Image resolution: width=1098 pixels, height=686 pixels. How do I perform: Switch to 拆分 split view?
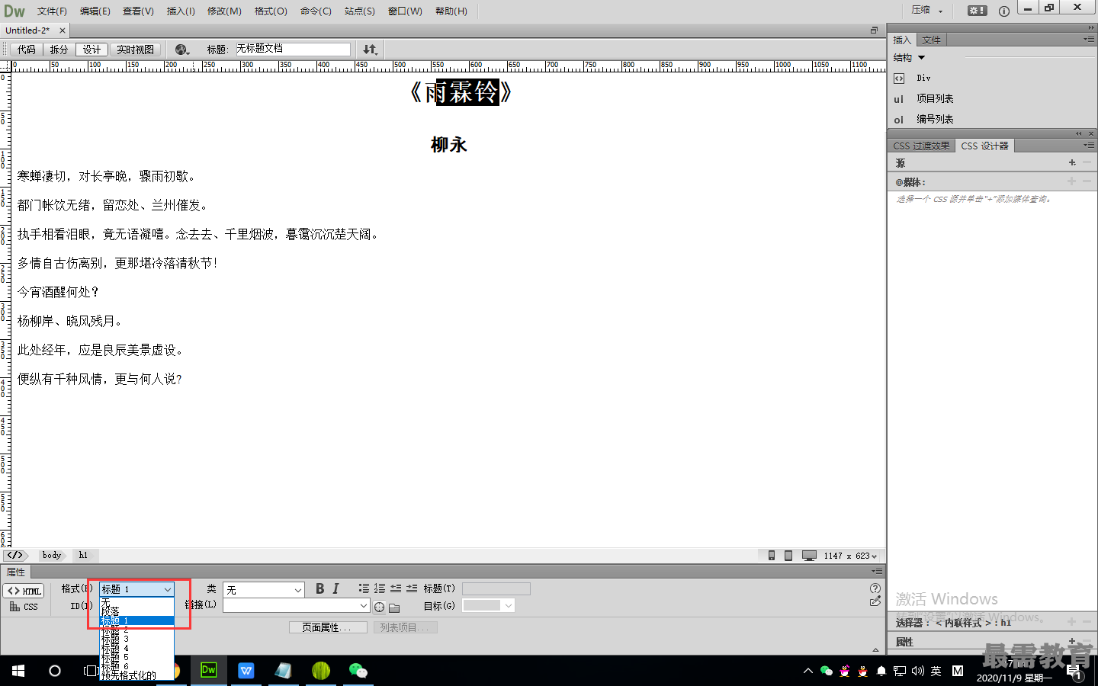pyautogui.click(x=59, y=50)
